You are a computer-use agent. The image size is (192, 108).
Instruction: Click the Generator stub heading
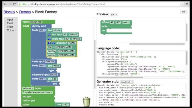108,82
